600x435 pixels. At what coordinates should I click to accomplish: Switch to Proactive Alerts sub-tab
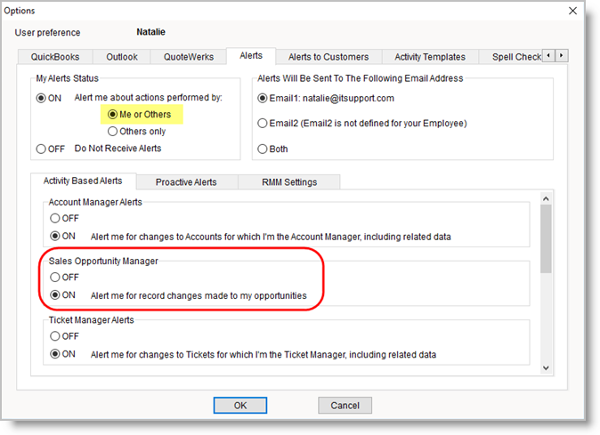tap(185, 182)
